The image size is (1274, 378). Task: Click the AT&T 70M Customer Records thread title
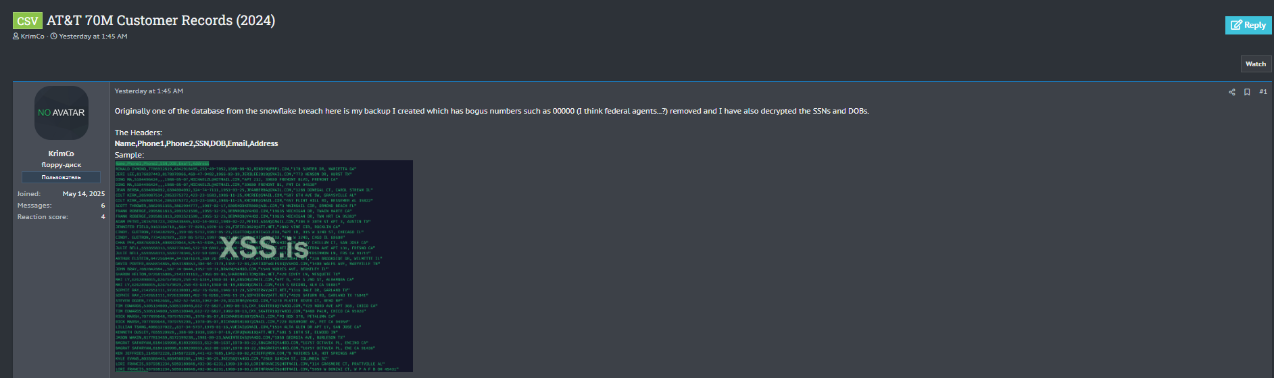coord(161,20)
